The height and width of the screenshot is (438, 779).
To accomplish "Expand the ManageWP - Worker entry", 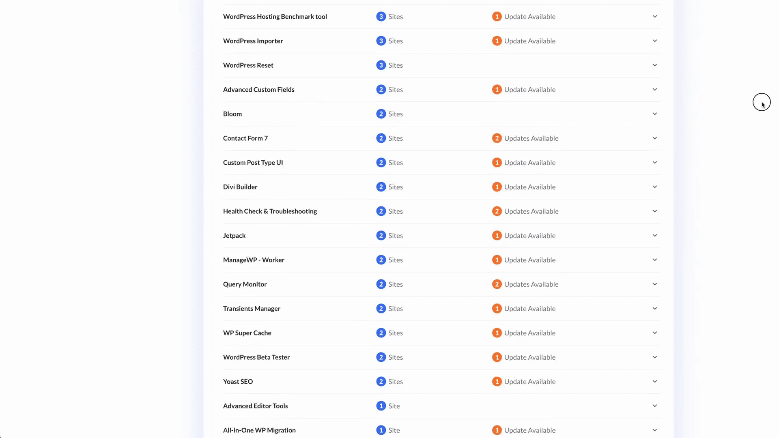I will coord(654,260).
